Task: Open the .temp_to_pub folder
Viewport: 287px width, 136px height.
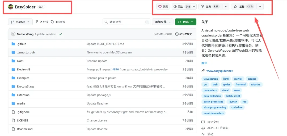Action: [x=26, y=52]
